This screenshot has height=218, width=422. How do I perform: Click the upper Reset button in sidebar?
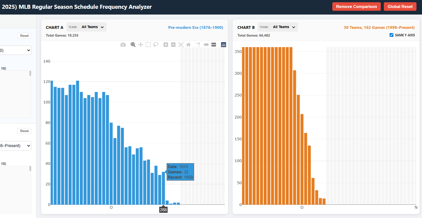pos(24,36)
